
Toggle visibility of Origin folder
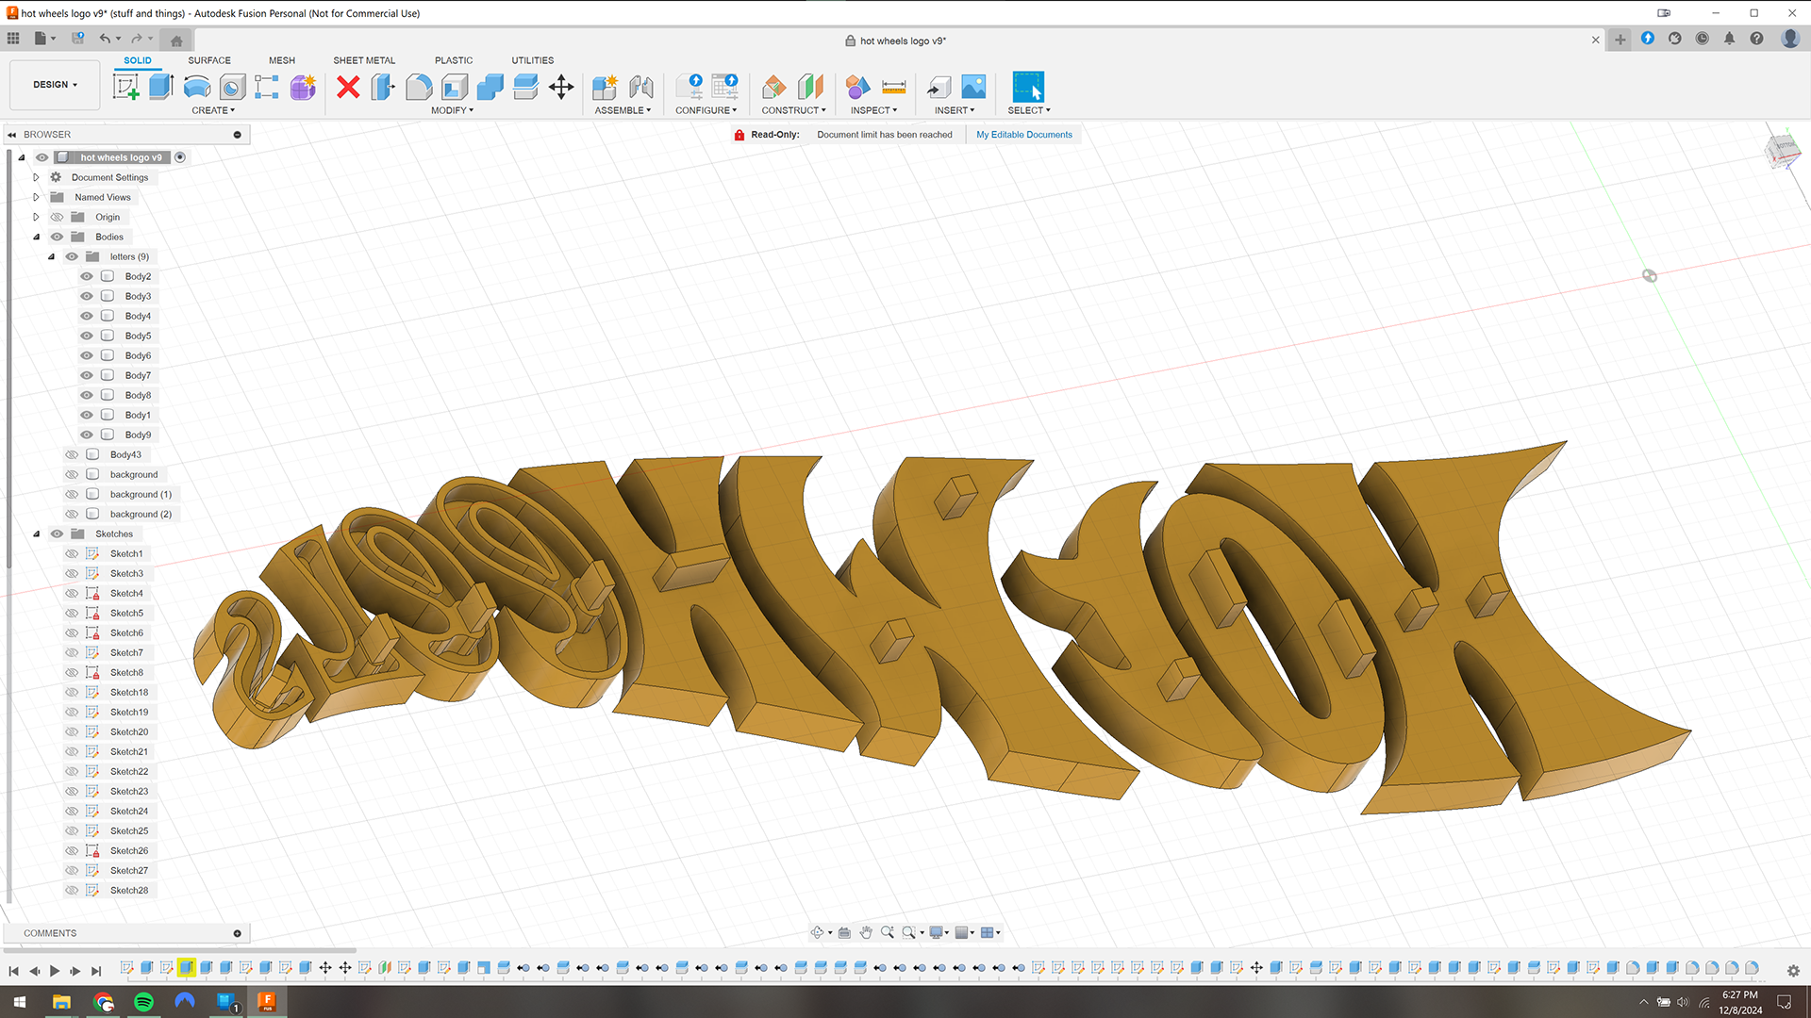57,217
